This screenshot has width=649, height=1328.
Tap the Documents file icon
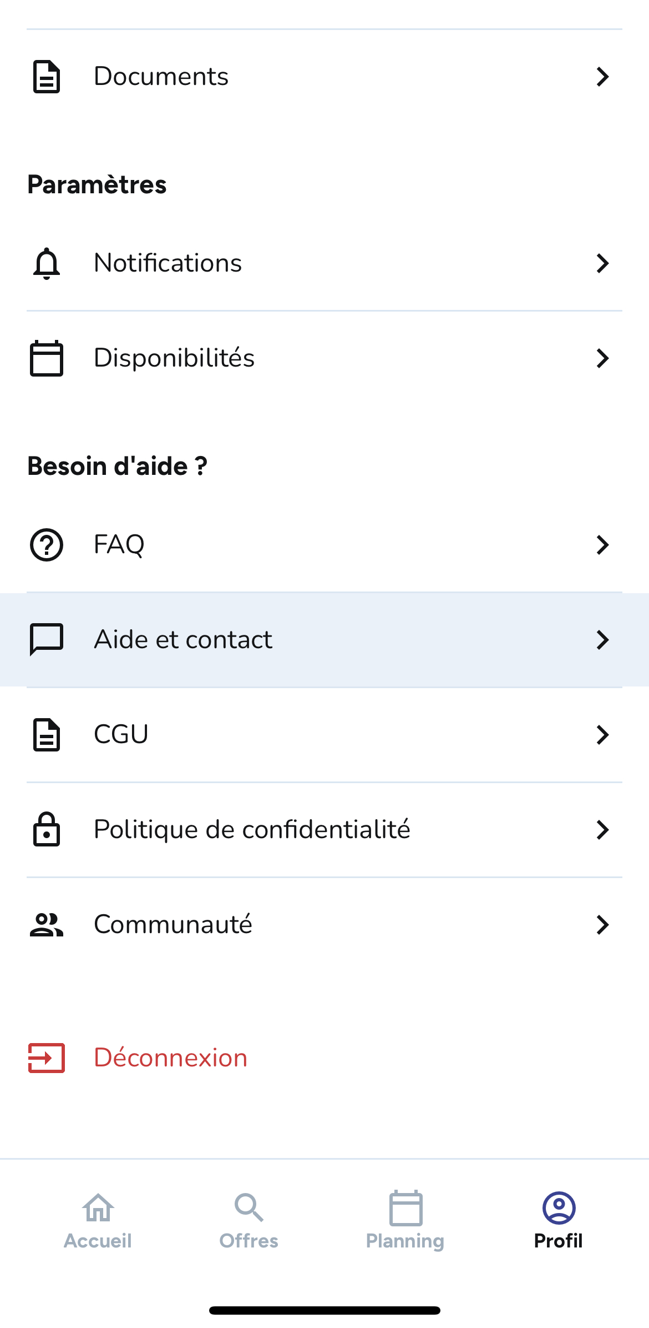[x=47, y=77]
